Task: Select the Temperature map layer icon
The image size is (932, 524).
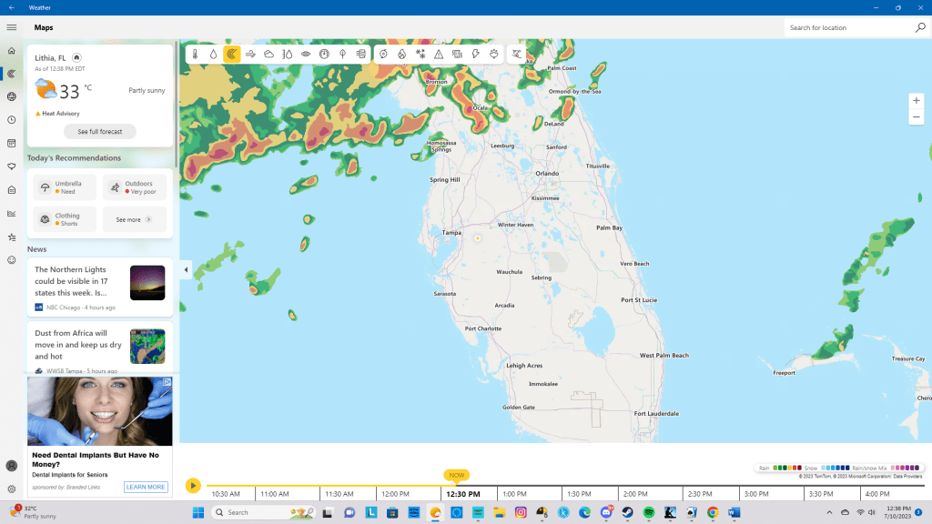Action: (x=195, y=55)
